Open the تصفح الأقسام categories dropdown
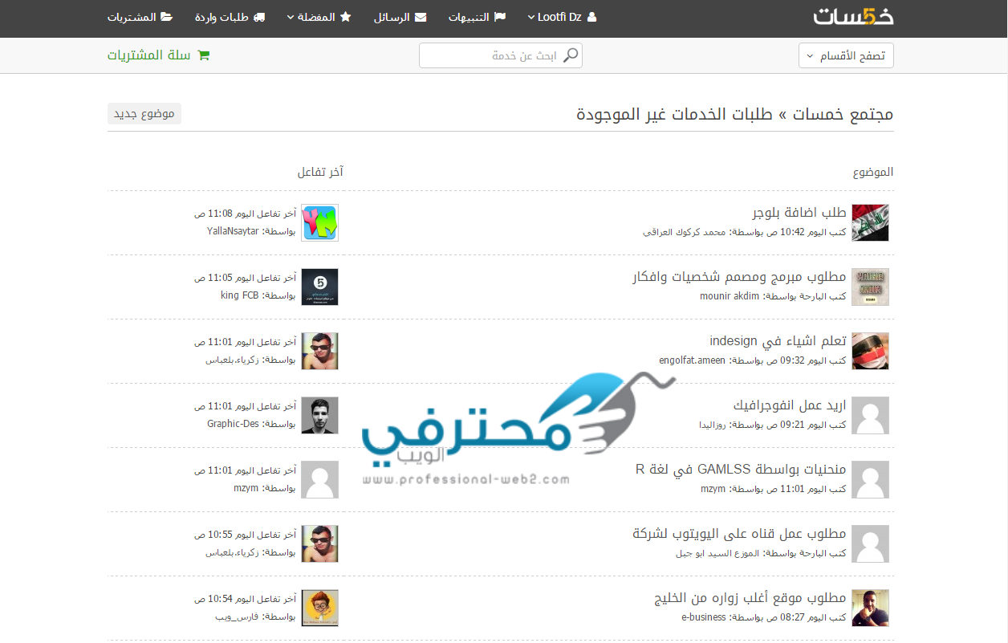The height and width of the screenshot is (643, 1008). [846, 55]
